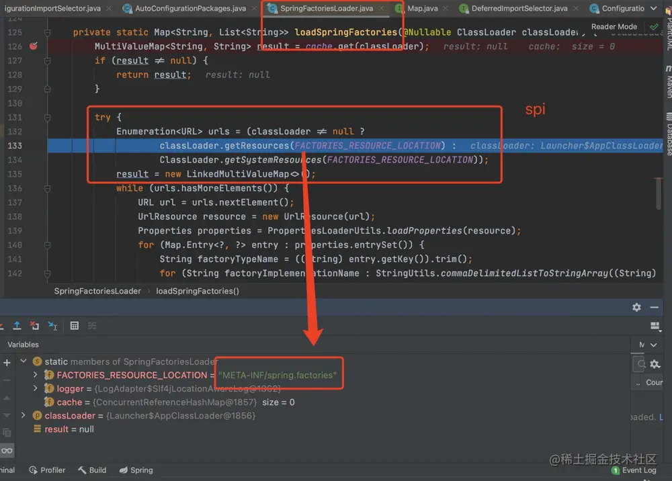The width and height of the screenshot is (672, 481).
Task: Open the Build tool window
Action: click(x=92, y=470)
